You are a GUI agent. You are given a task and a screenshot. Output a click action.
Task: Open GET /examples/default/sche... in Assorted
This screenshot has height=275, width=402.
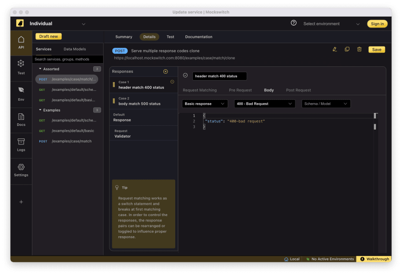pyautogui.click(x=68, y=89)
